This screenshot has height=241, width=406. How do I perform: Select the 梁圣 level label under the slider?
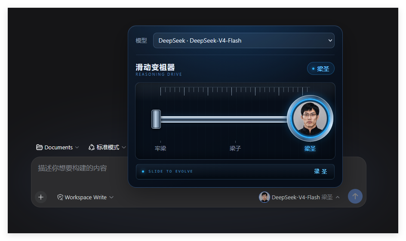point(310,148)
